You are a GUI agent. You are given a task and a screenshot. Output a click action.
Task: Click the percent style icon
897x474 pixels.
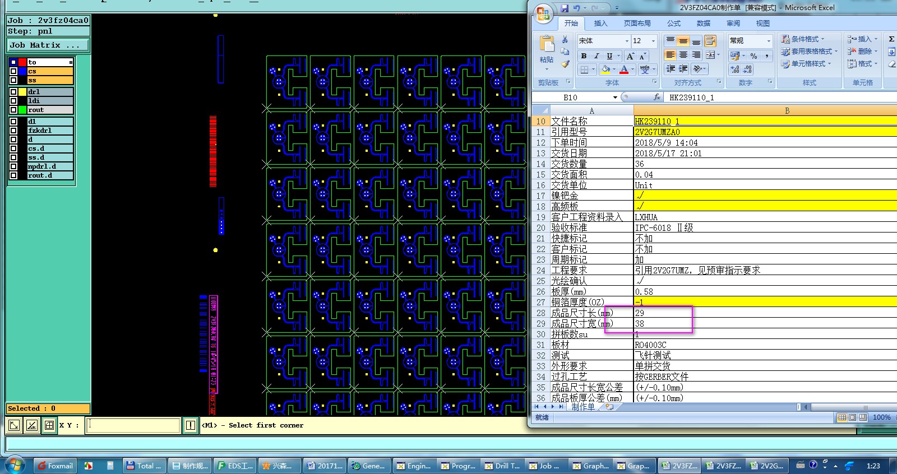[x=754, y=56]
